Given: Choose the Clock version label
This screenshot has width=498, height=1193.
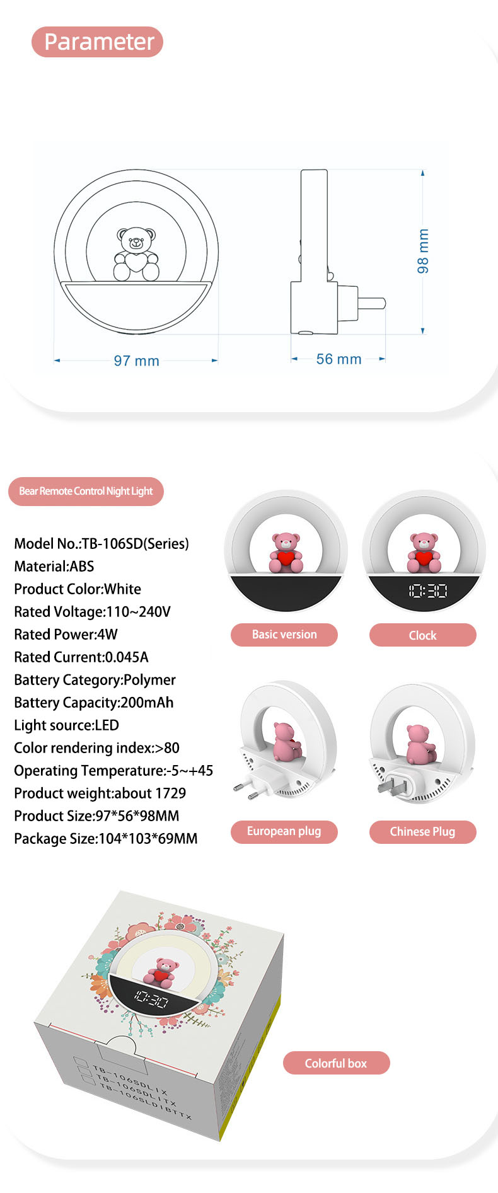Looking at the screenshot, I should point(422,635).
